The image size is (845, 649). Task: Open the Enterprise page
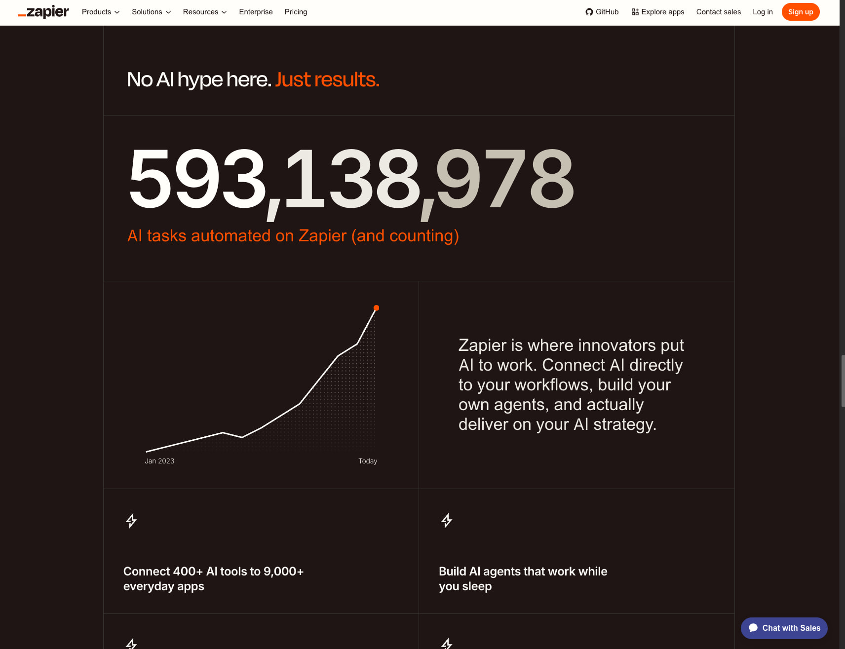click(256, 12)
